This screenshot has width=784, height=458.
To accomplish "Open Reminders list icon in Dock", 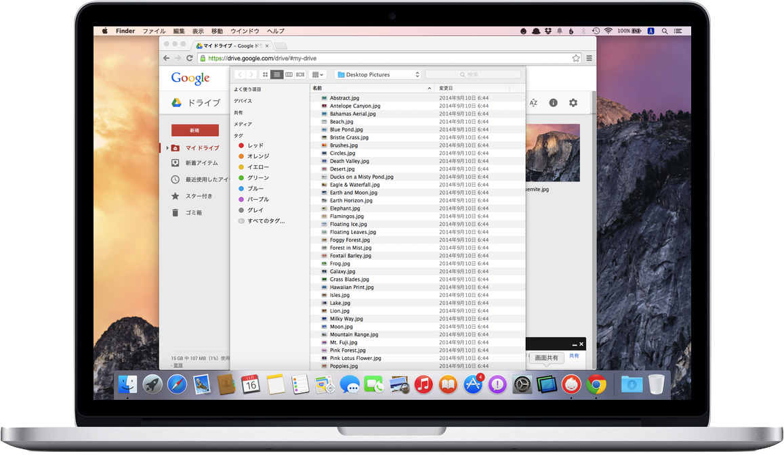I will 300,384.
